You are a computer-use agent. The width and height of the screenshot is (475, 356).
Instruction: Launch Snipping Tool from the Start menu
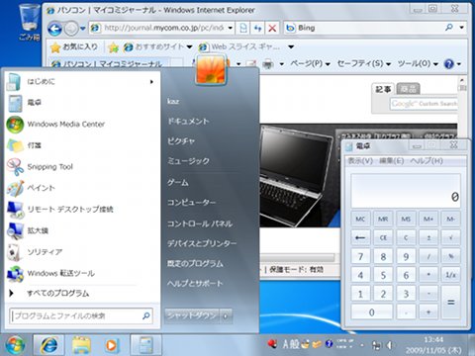[x=81, y=167]
